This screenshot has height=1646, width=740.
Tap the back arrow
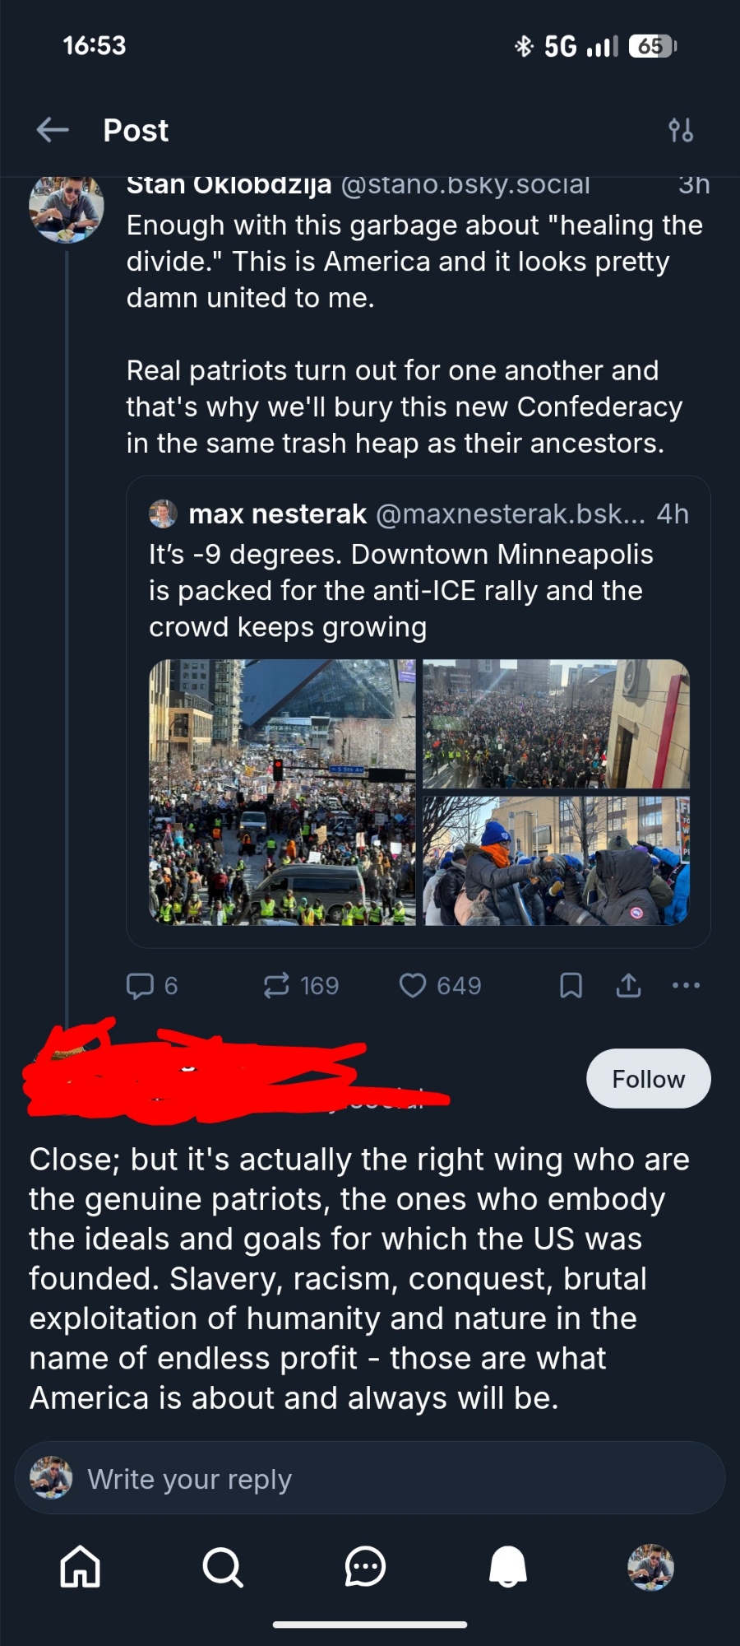(53, 130)
